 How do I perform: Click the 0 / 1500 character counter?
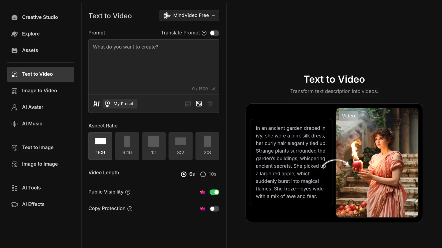[200, 89]
